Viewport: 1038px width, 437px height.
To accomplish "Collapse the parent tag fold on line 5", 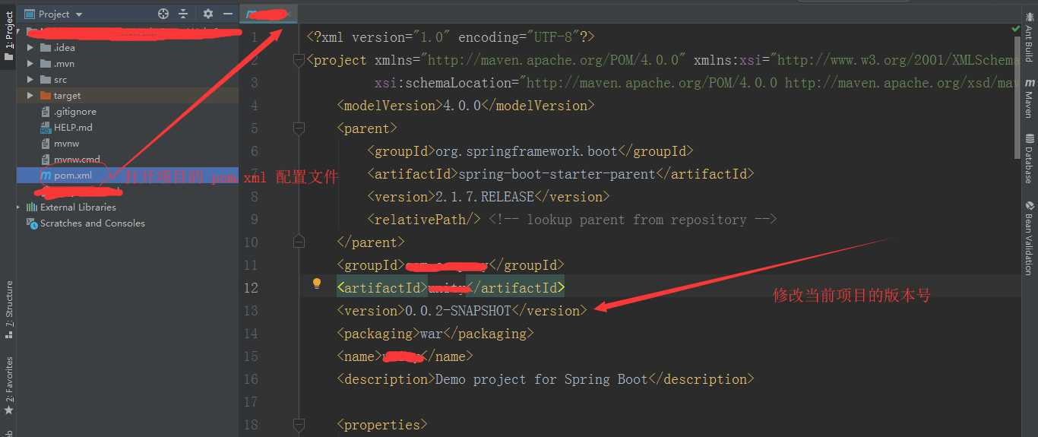I will pyautogui.click(x=299, y=128).
